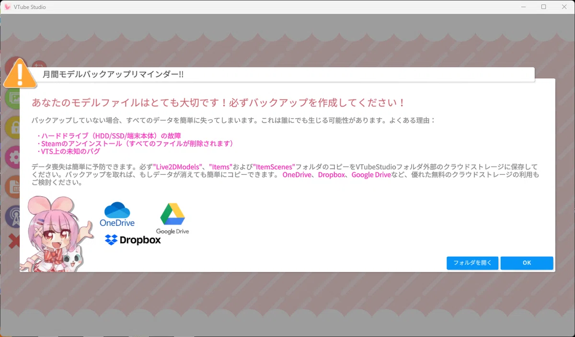
Task: Maximize the VTube Studio window
Action: (x=543, y=7)
